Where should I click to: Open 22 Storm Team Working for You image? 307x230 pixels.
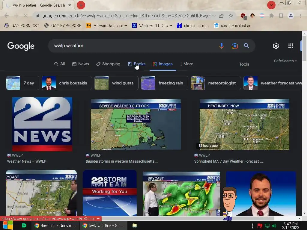[x=110, y=193]
